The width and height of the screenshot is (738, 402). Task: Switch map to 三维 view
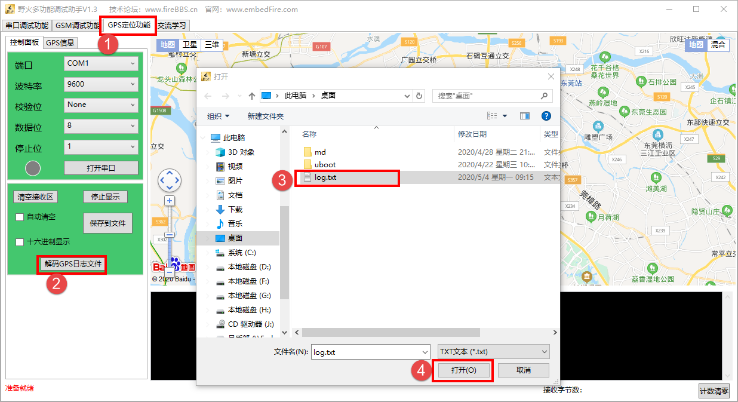(x=211, y=45)
